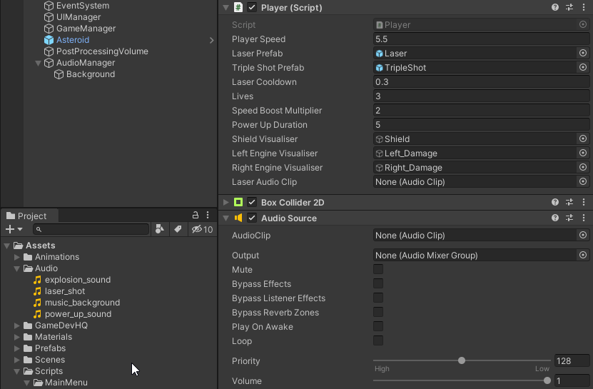This screenshot has width=593, height=389.
Task: Open Asteroid prefab chevron arrow
Action: pyautogui.click(x=211, y=40)
